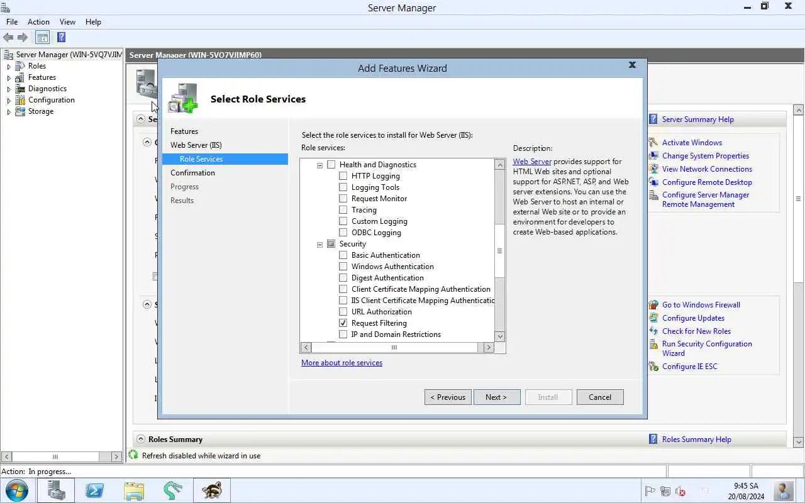The height and width of the screenshot is (503, 805).
Task: Click the Activate Windows icon
Action: 653,143
